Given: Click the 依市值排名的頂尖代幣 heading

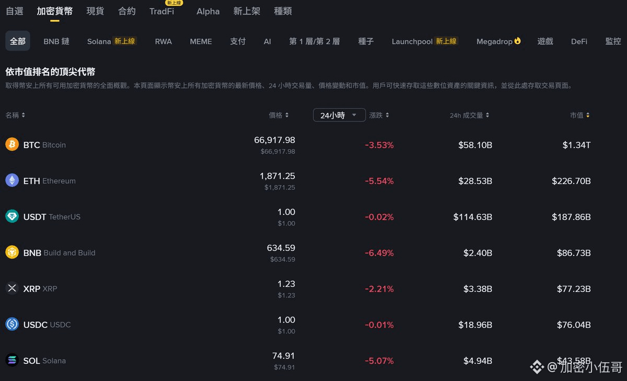Looking at the screenshot, I should click(x=50, y=72).
